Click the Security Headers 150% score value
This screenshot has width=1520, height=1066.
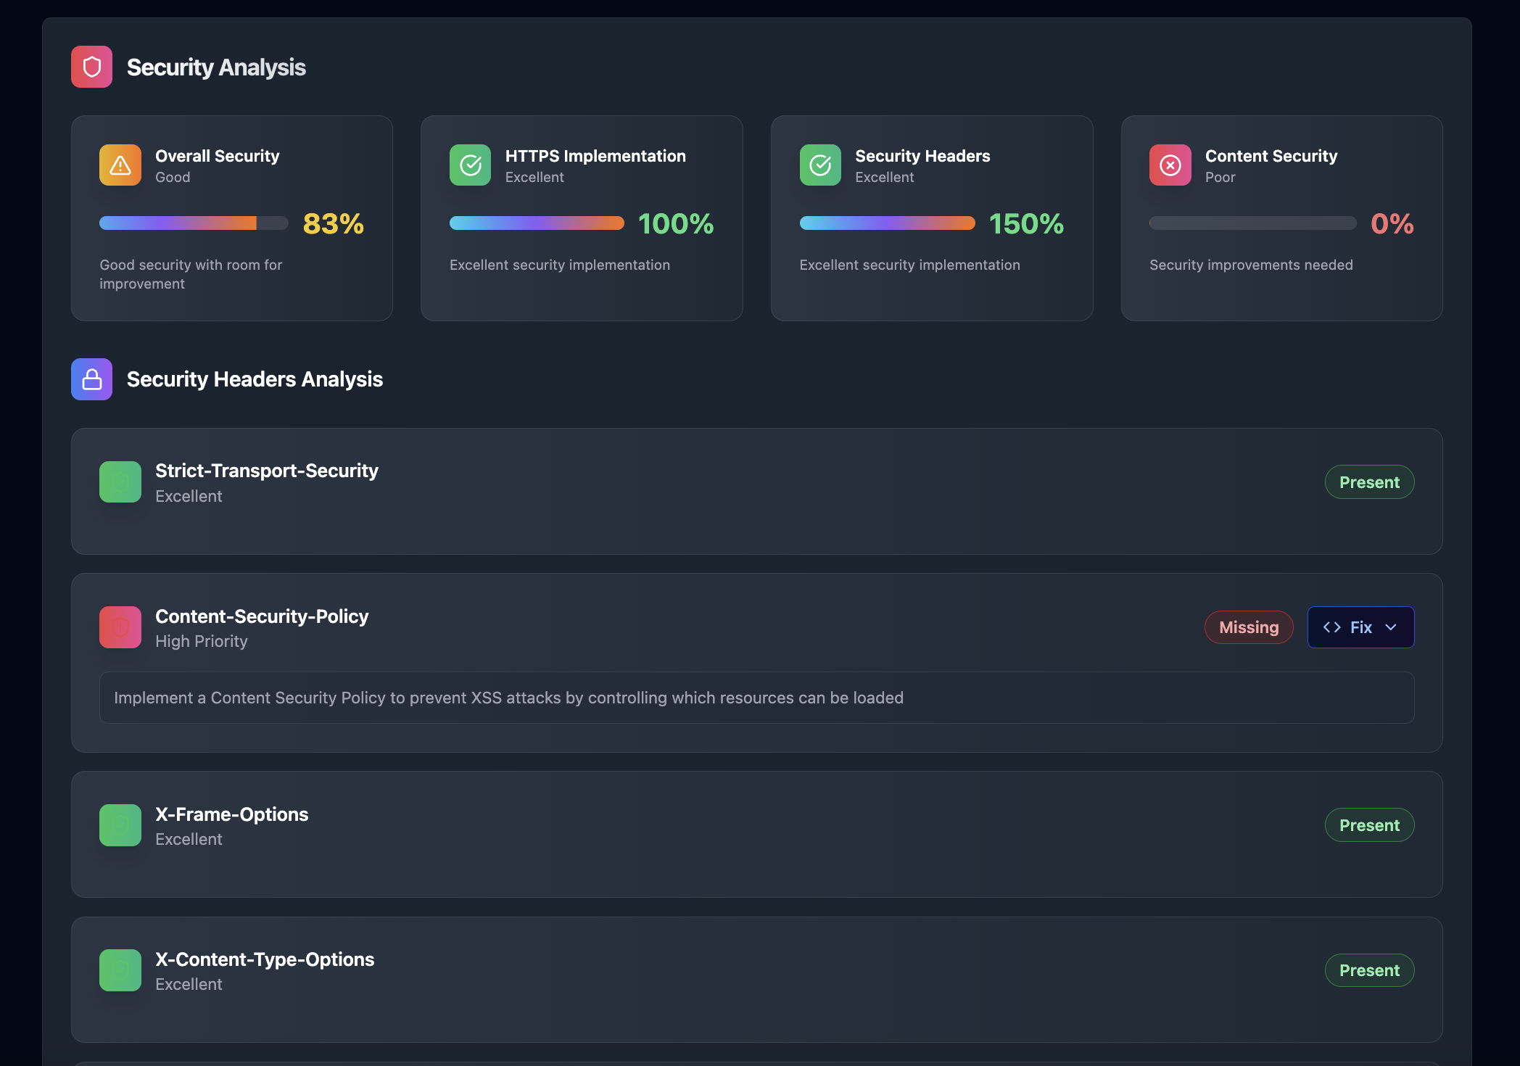pyautogui.click(x=1026, y=224)
